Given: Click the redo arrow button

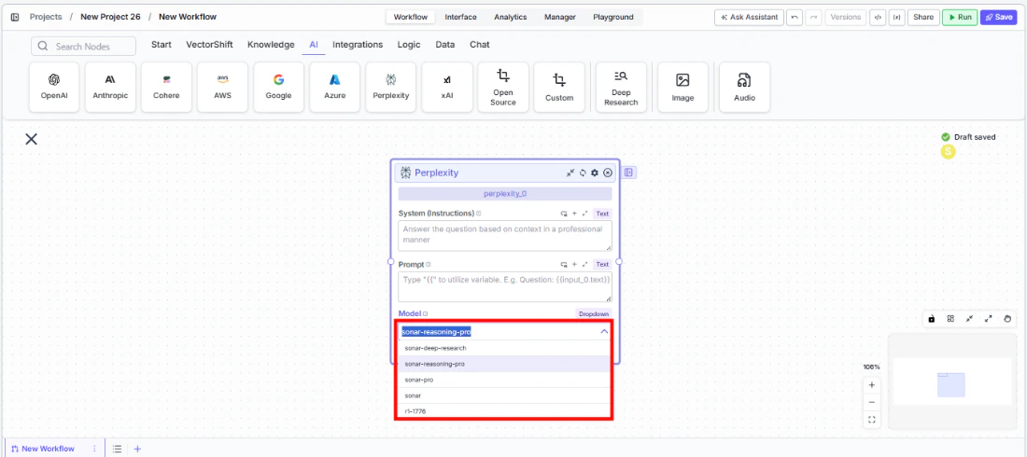Looking at the screenshot, I should 813,17.
